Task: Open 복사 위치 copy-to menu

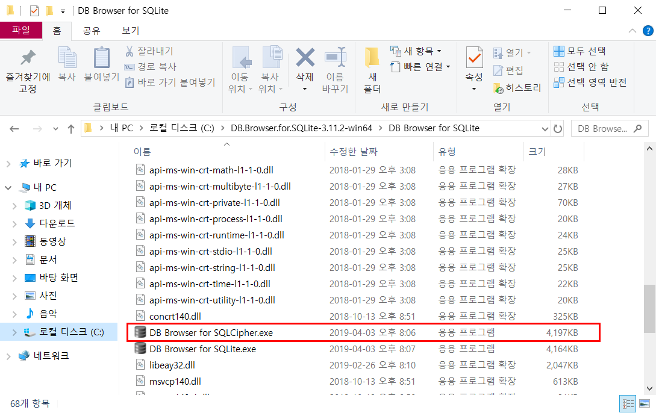Action: [270, 70]
